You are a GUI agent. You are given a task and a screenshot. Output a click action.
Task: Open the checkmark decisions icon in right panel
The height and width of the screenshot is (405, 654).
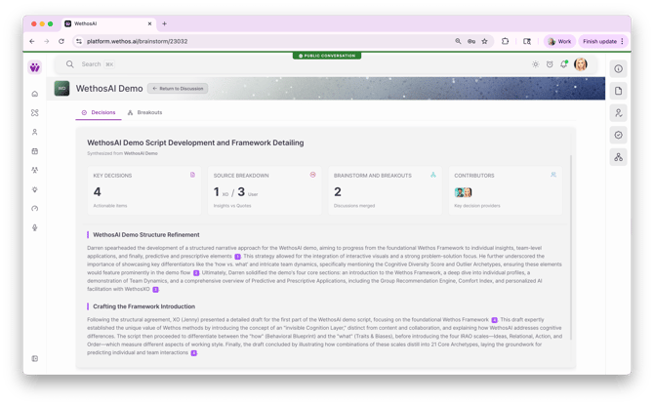pyautogui.click(x=618, y=135)
